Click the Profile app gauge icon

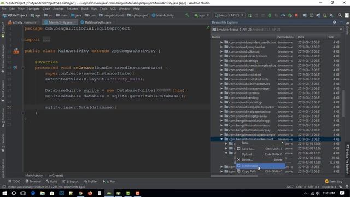(x=283, y=15)
